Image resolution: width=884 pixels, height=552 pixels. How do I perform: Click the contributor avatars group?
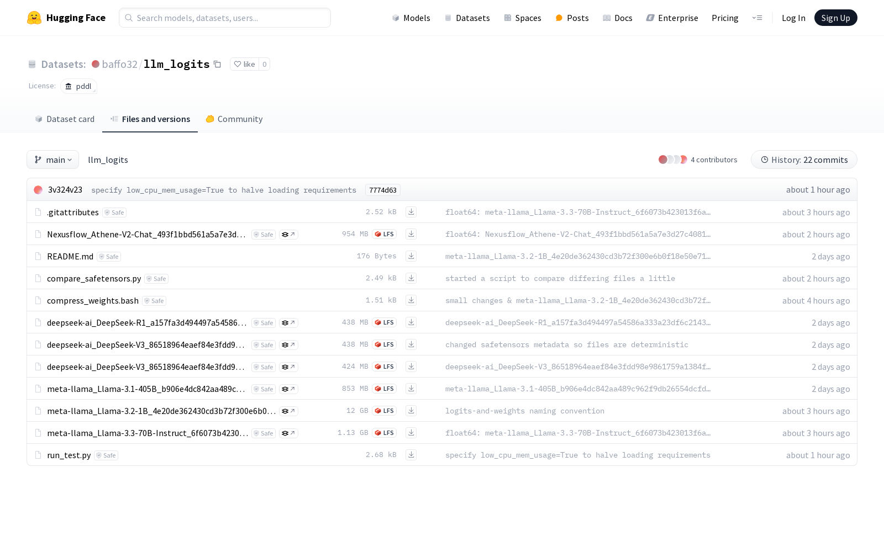672,160
